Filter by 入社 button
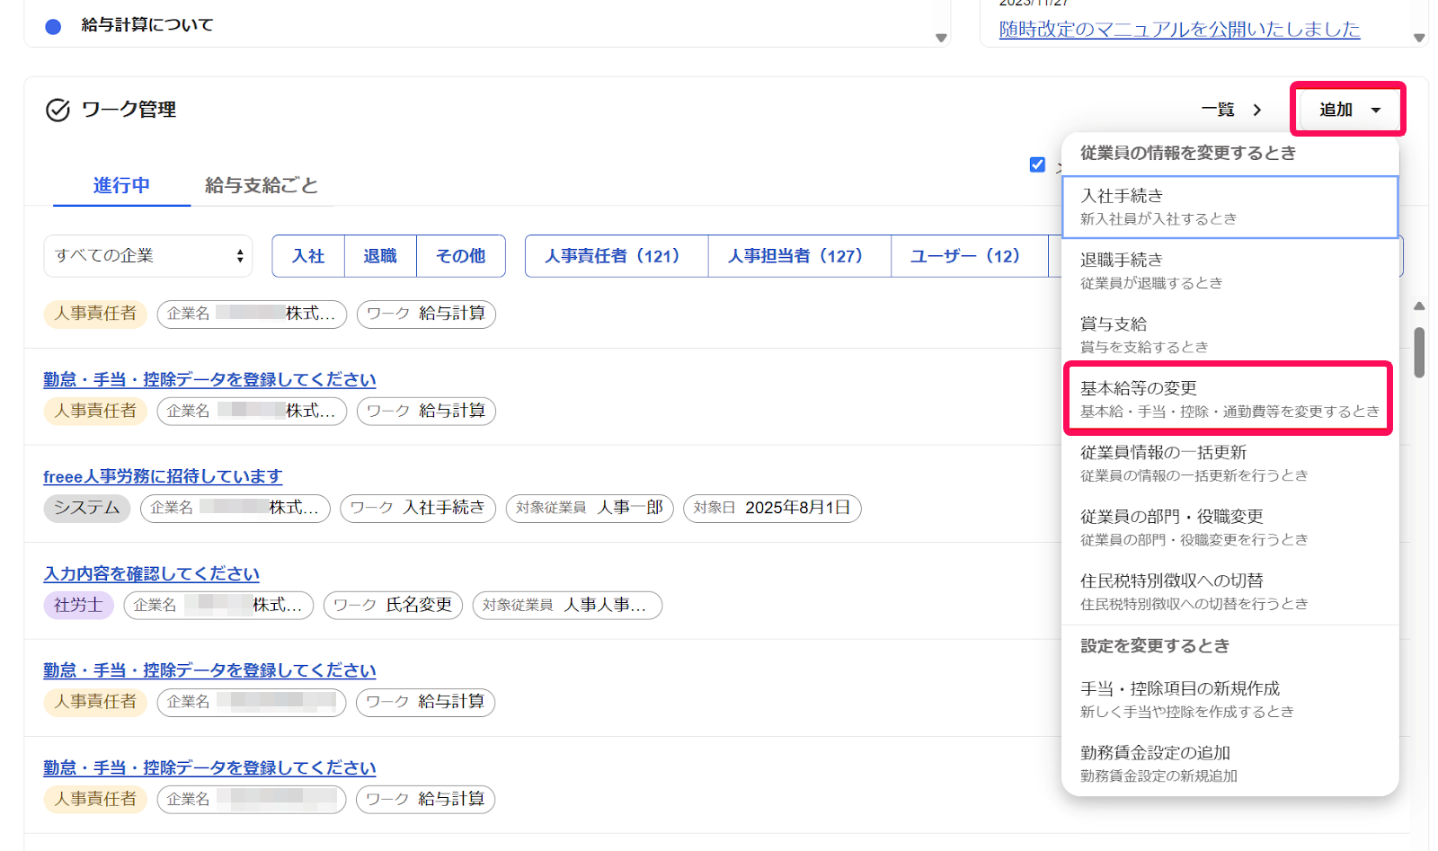This screenshot has height=851, width=1438. coord(308,256)
